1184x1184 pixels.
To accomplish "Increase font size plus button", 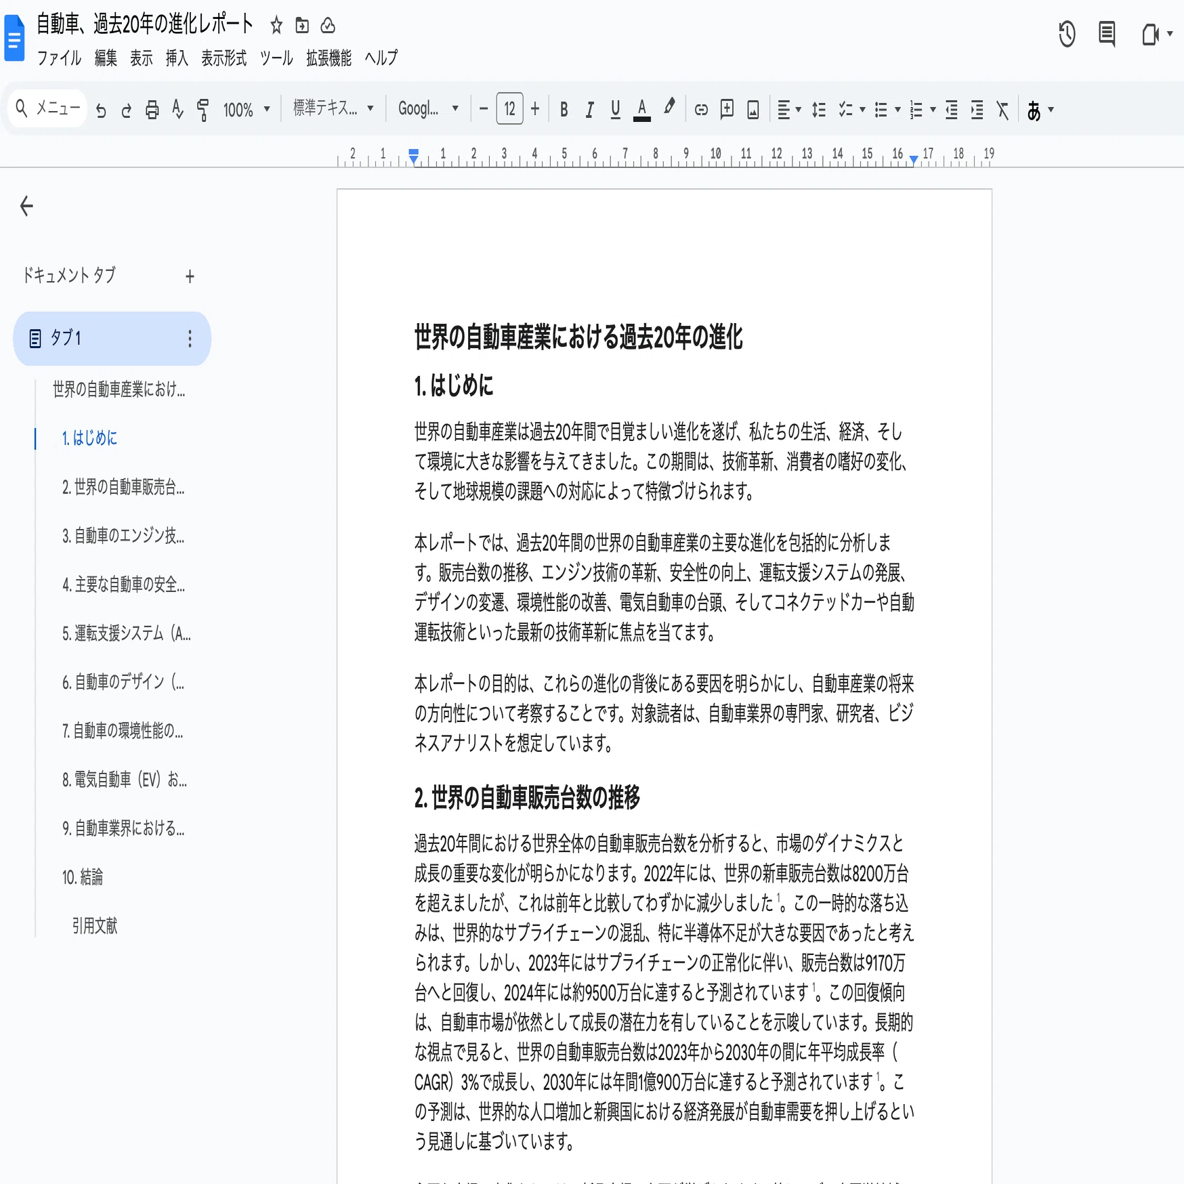I will point(535,109).
